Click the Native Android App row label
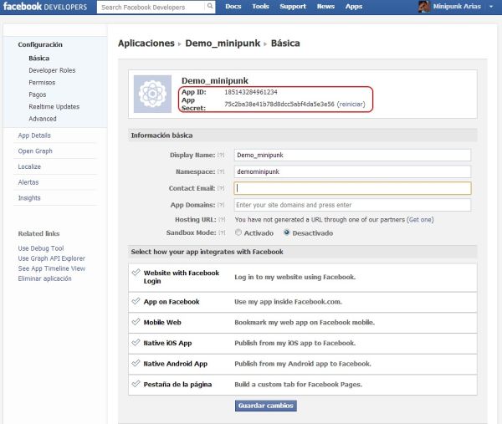502x424 pixels. pos(176,364)
